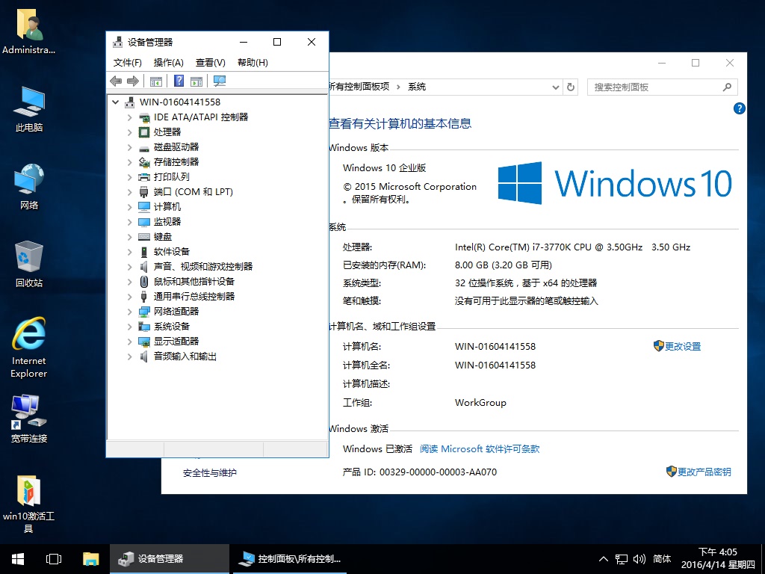Open the Windows Start button
This screenshot has height=574, width=765.
click(18, 559)
